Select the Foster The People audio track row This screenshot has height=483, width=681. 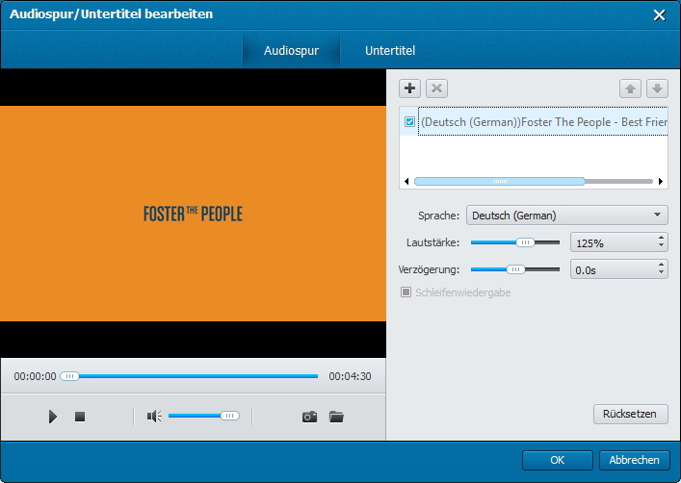click(x=534, y=122)
